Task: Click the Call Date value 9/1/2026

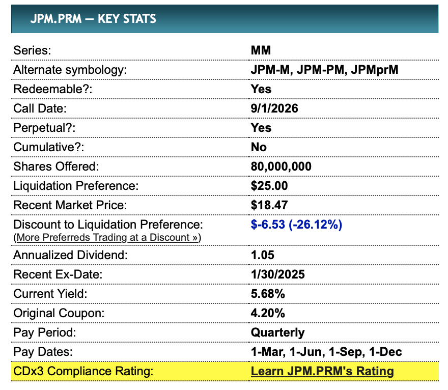Action: click(x=274, y=108)
